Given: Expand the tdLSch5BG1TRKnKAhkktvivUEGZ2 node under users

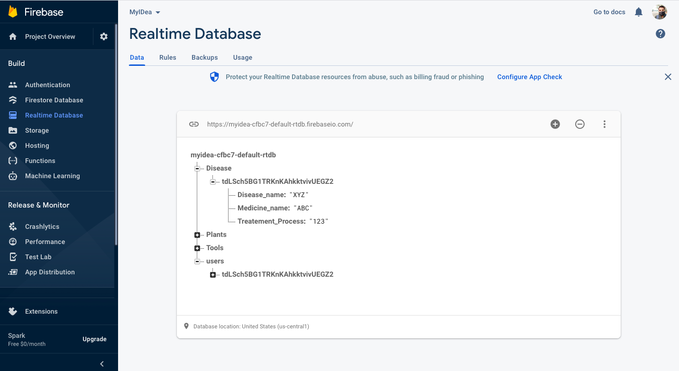Looking at the screenshot, I should point(213,275).
